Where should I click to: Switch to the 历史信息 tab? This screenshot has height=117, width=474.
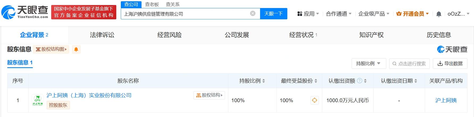tap(439, 35)
